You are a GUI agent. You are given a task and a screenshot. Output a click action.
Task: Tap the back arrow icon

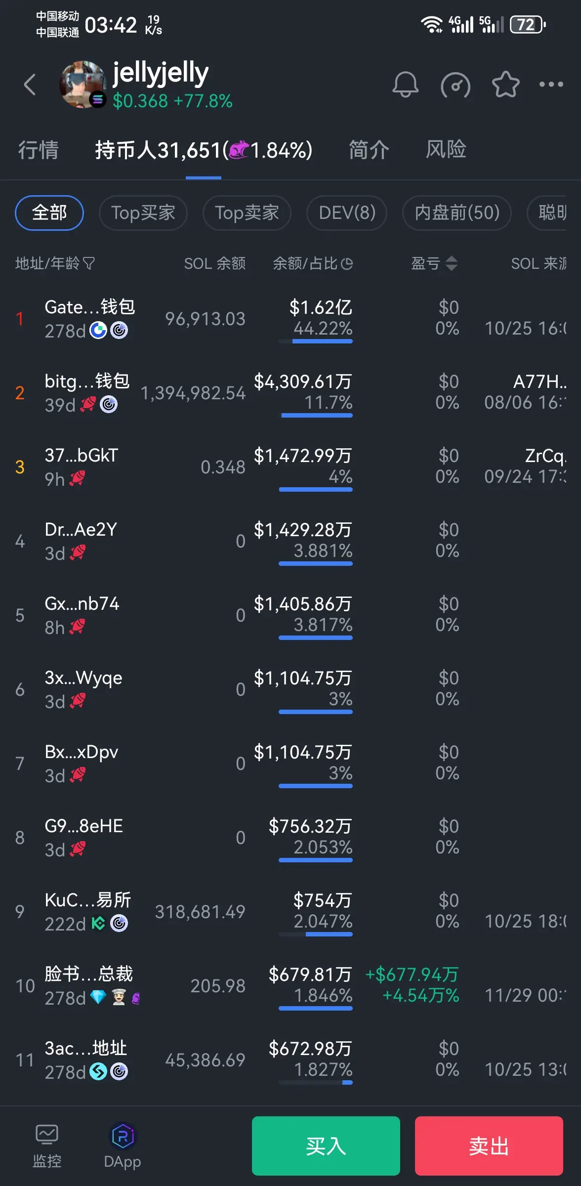click(x=30, y=85)
